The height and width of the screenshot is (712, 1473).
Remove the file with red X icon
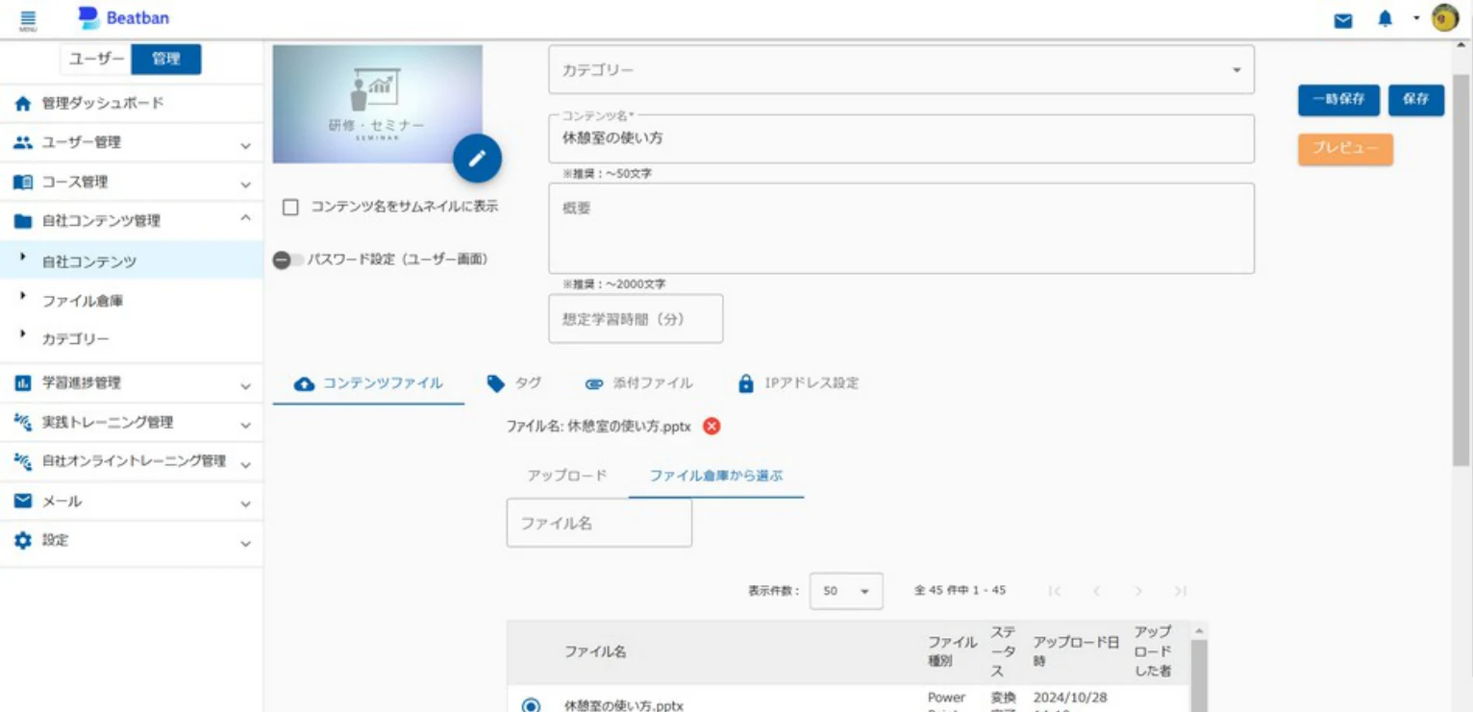tap(712, 426)
